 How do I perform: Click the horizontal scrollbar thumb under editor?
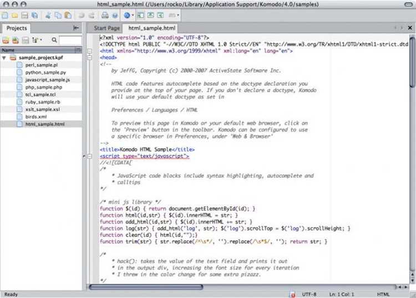click(146, 287)
